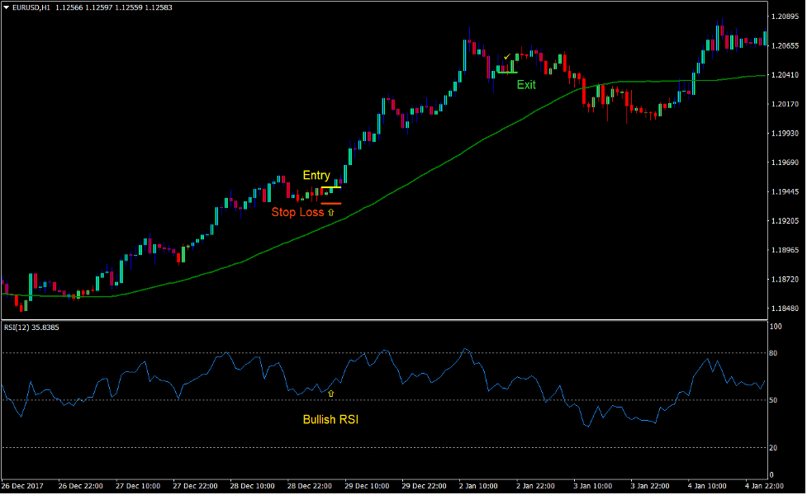Click the up arrow icon in the RSI panel
Image resolution: width=807 pixels, height=495 pixels.
(330, 394)
